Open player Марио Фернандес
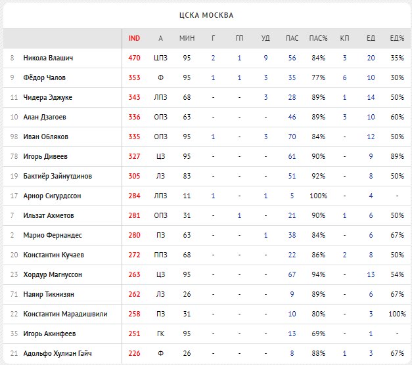Viewport: 412px width, 365px height. 53,235
